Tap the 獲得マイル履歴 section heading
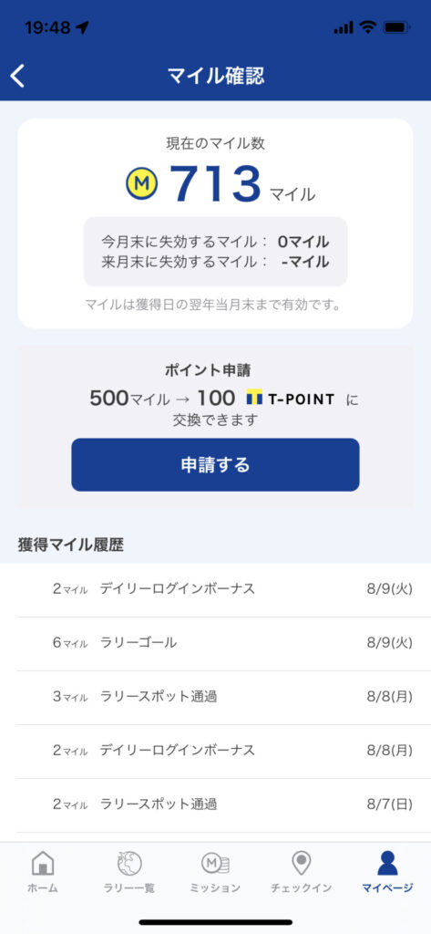The height and width of the screenshot is (934, 431). (x=71, y=545)
